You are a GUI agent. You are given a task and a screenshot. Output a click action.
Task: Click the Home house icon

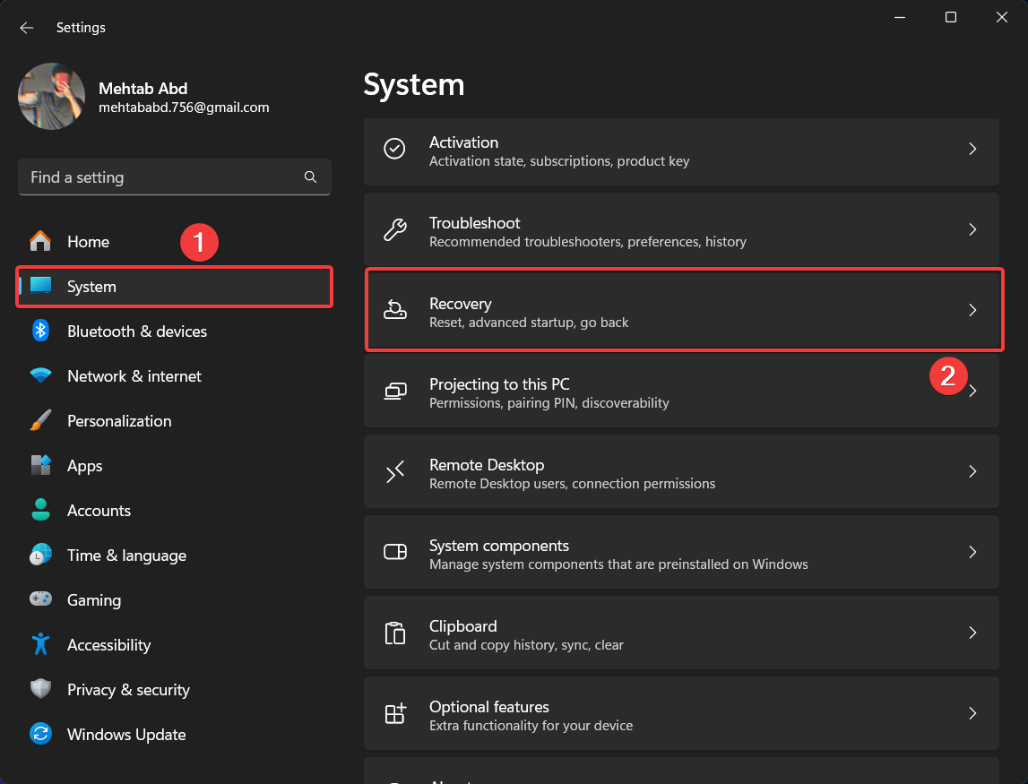[40, 241]
